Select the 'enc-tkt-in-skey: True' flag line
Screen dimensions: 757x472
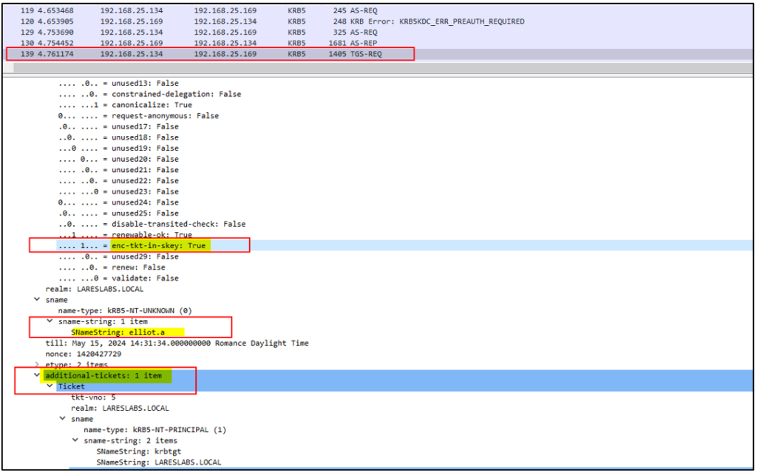point(132,246)
